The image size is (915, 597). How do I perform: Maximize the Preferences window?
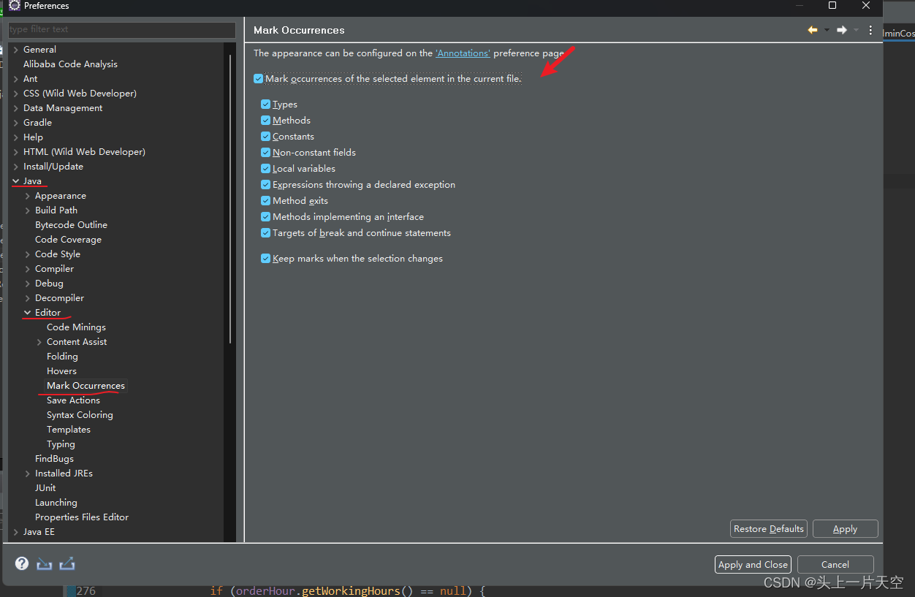click(832, 6)
